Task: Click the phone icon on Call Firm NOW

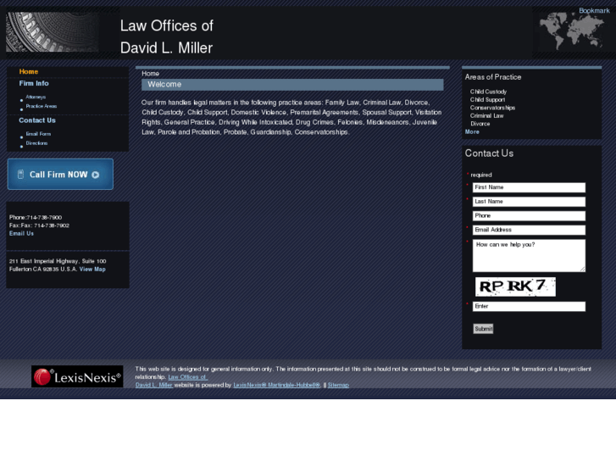Action: (21, 174)
